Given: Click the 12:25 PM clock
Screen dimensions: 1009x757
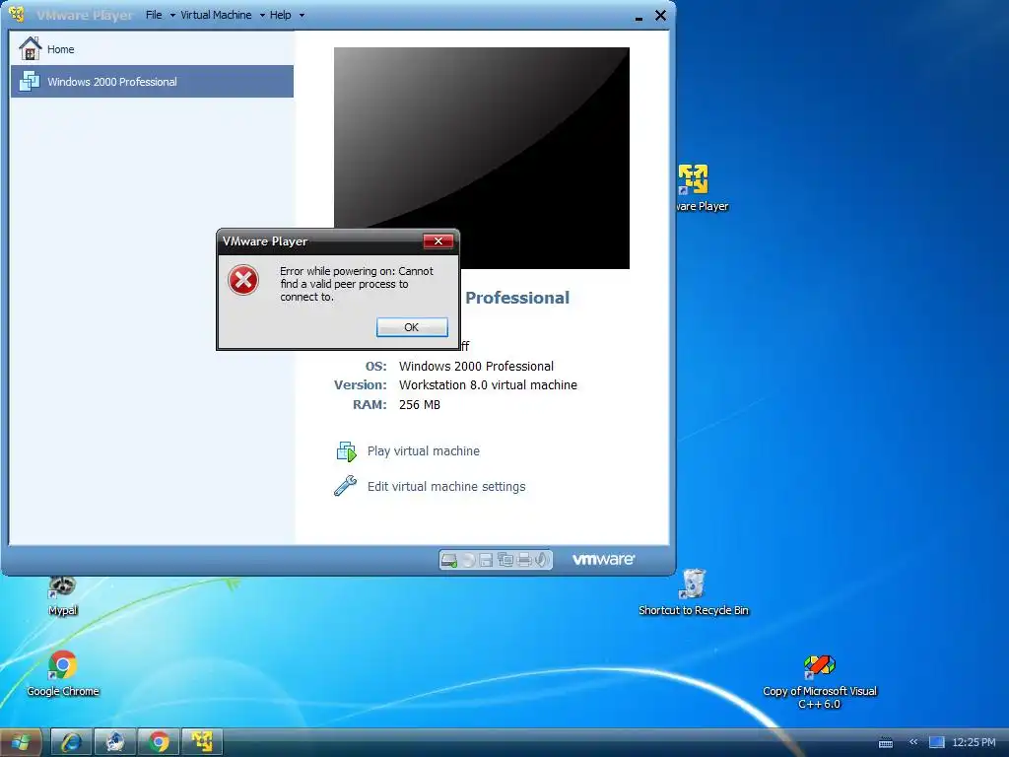Looking at the screenshot, I should point(974,742).
